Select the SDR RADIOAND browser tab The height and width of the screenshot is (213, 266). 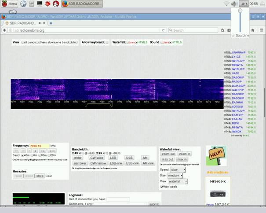pos(22,23)
